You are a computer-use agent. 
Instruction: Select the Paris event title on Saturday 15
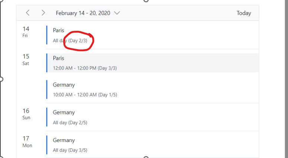point(58,58)
